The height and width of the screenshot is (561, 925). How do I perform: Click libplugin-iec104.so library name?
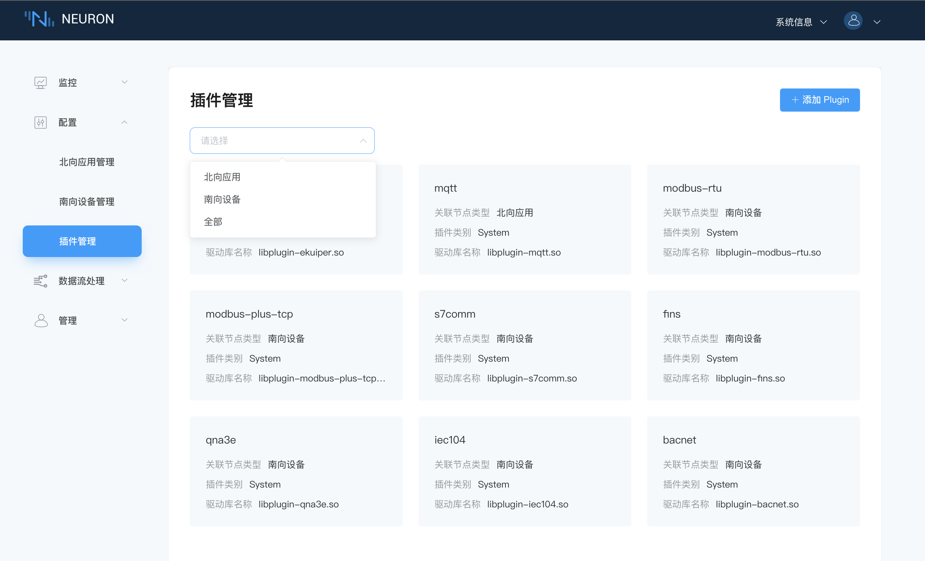coord(527,504)
